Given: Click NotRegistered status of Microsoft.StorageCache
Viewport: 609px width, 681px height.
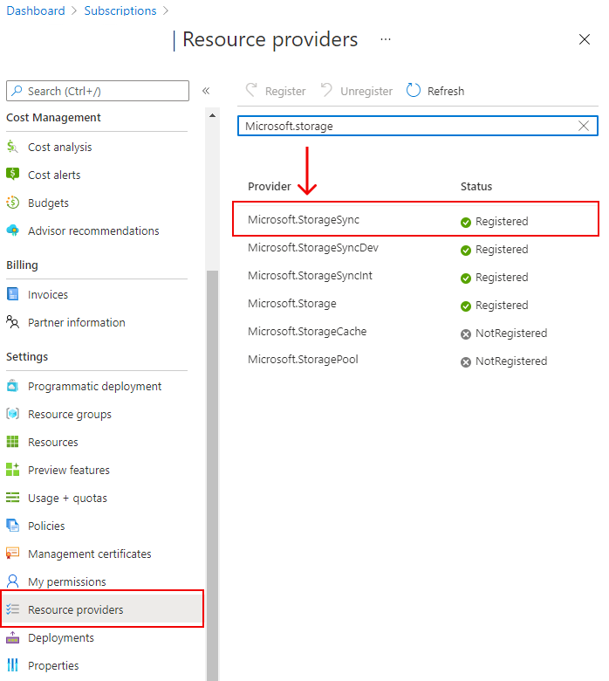Looking at the screenshot, I should [x=511, y=334].
